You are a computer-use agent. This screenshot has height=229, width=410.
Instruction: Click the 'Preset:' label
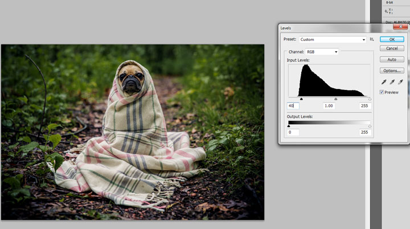point(290,39)
